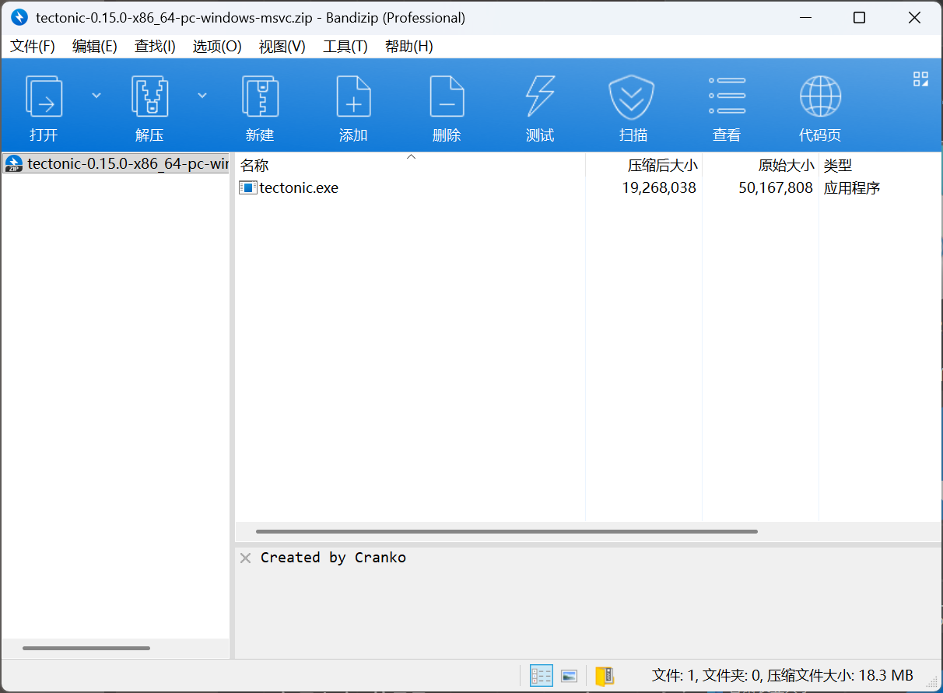Click the comment text Created by Cranko

(x=333, y=558)
